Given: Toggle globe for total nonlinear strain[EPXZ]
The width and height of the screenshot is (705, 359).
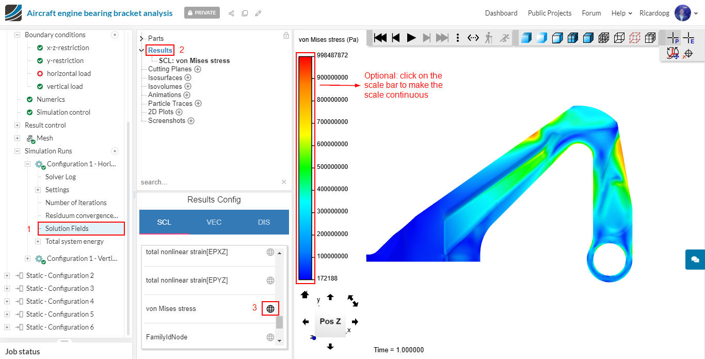Looking at the screenshot, I should (270, 252).
